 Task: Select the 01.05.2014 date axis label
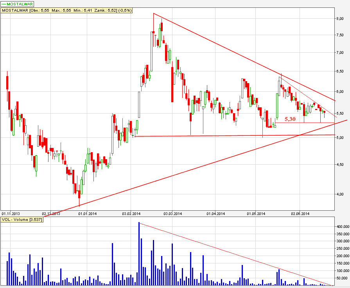[256, 214]
